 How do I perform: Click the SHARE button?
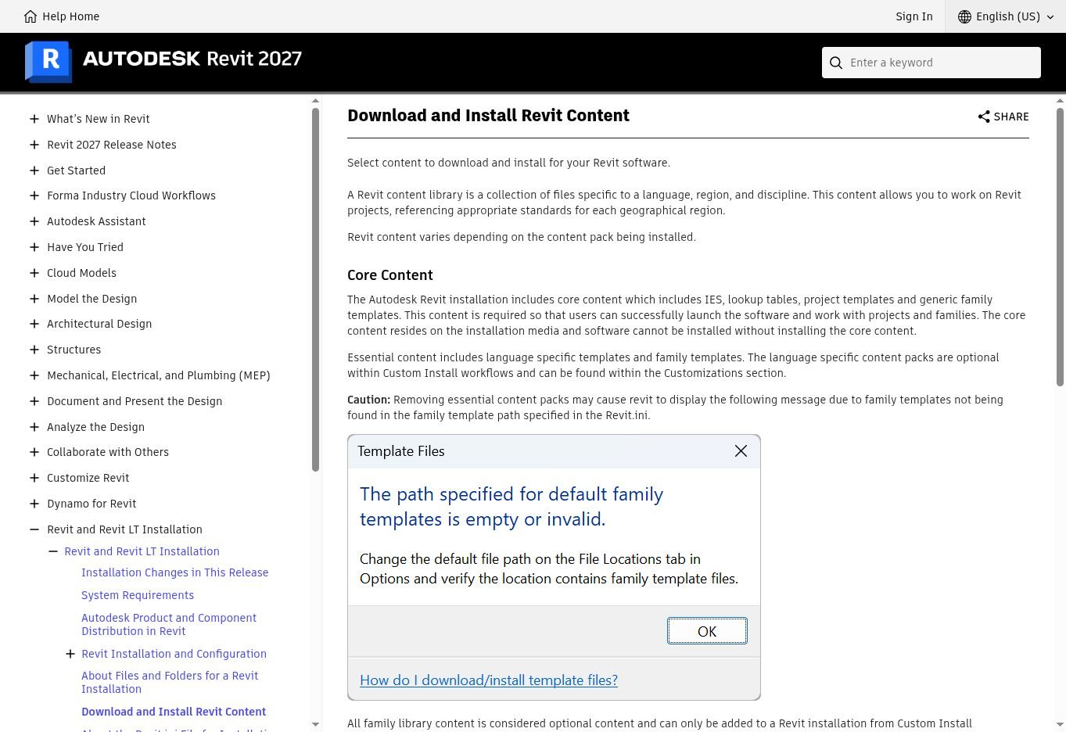1003,117
